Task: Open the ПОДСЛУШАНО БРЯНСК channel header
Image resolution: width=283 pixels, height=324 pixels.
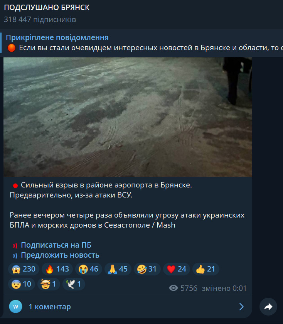Action: point(47,8)
